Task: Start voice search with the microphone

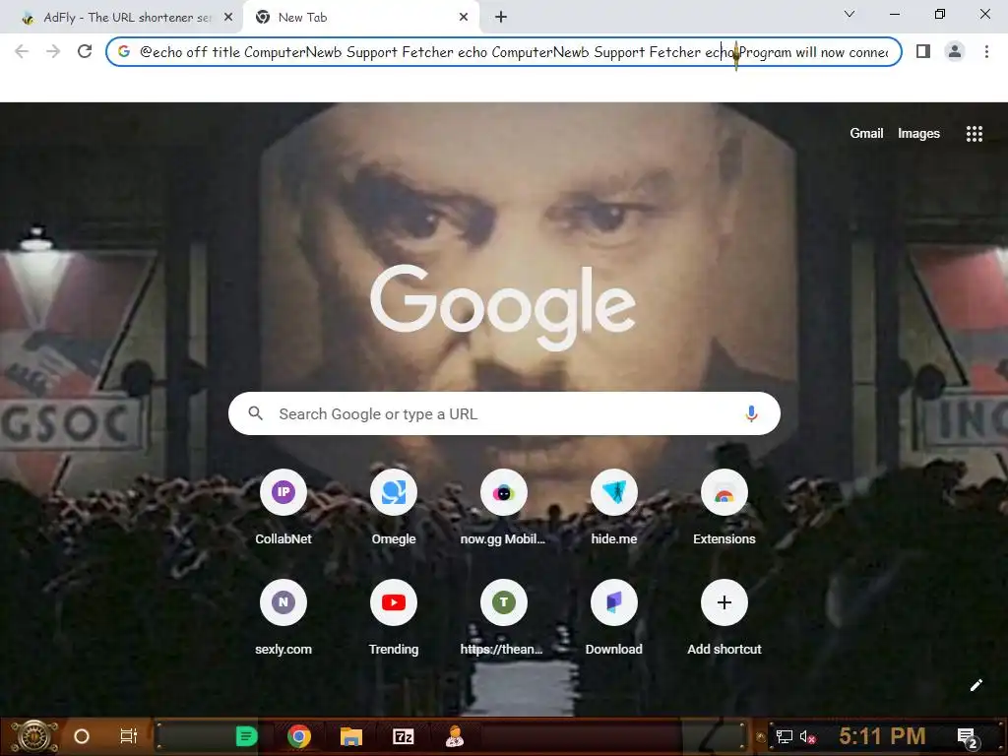Action: click(751, 413)
